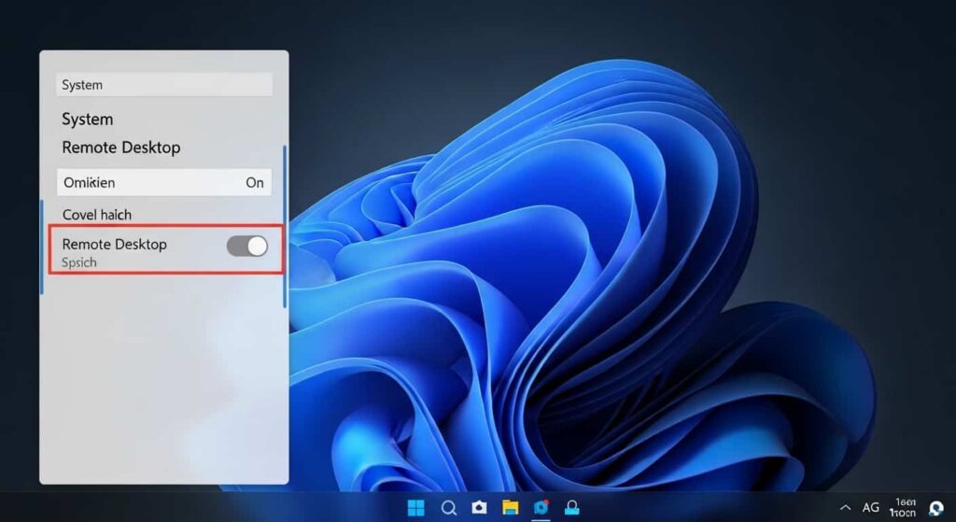The image size is (956, 522).
Task: Open the lock-shaped taskbar app
Action: click(572, 507)
